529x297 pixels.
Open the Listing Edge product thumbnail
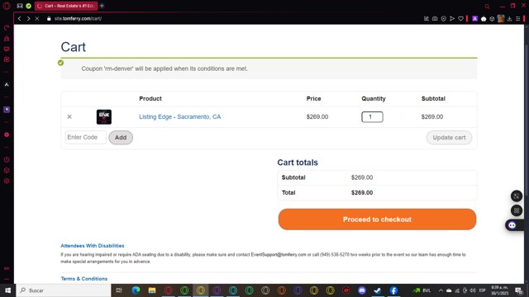click(x=104, y=117)
